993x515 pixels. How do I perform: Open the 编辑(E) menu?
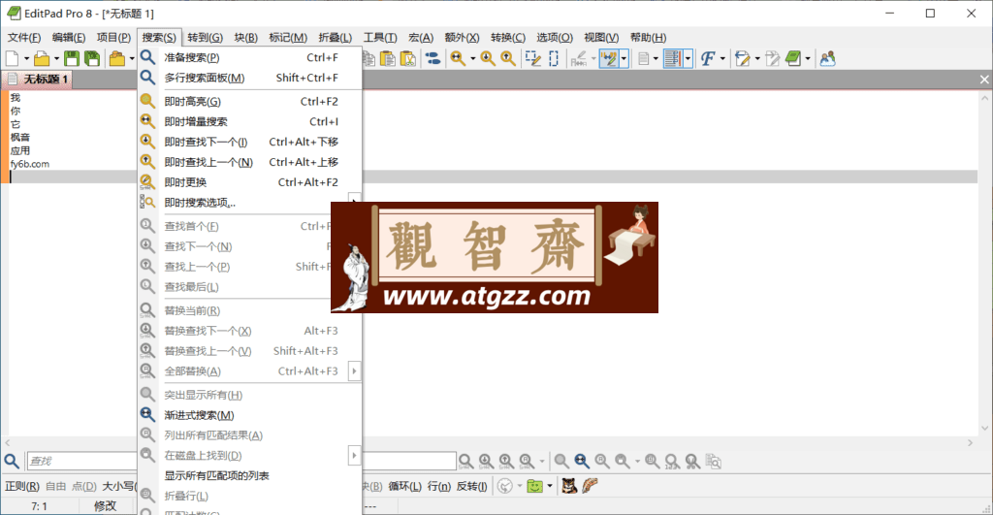click(69, 38)
